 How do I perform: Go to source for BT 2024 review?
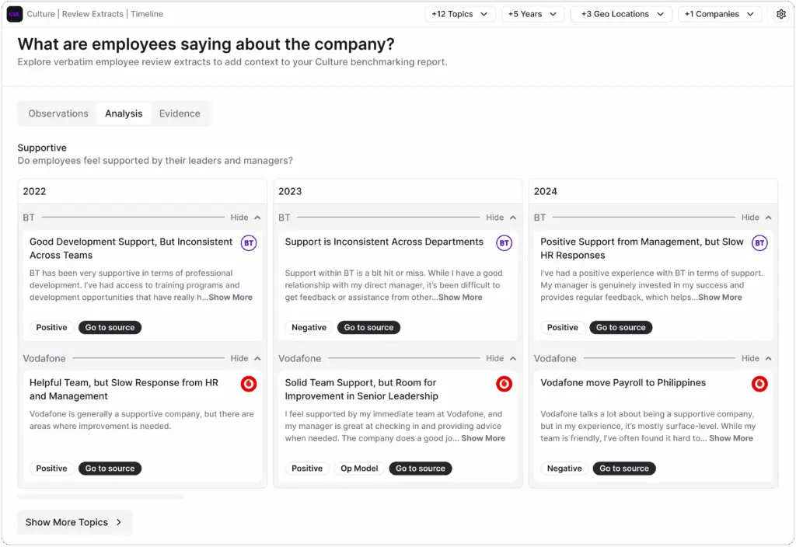tap(621, 328)
